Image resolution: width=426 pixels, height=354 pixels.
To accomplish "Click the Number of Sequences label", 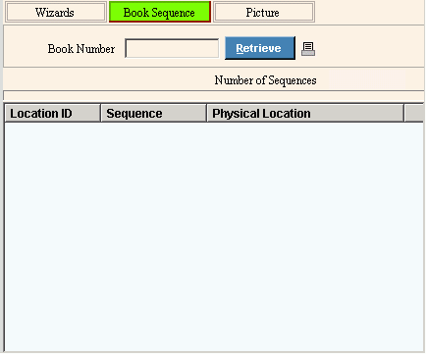I will [x=265, y=80].
